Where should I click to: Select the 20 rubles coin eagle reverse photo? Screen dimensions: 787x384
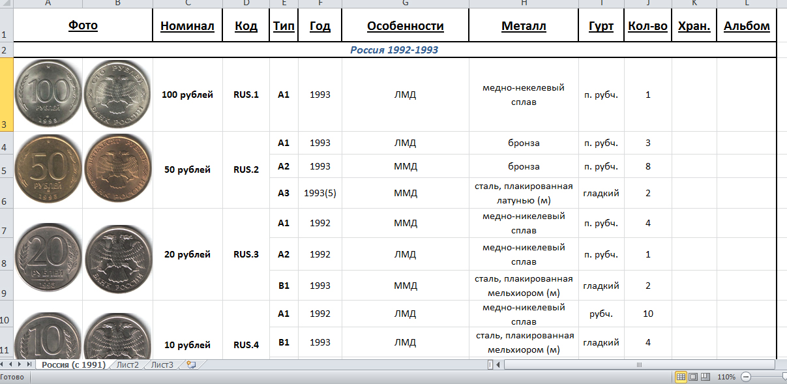[118, 259]
